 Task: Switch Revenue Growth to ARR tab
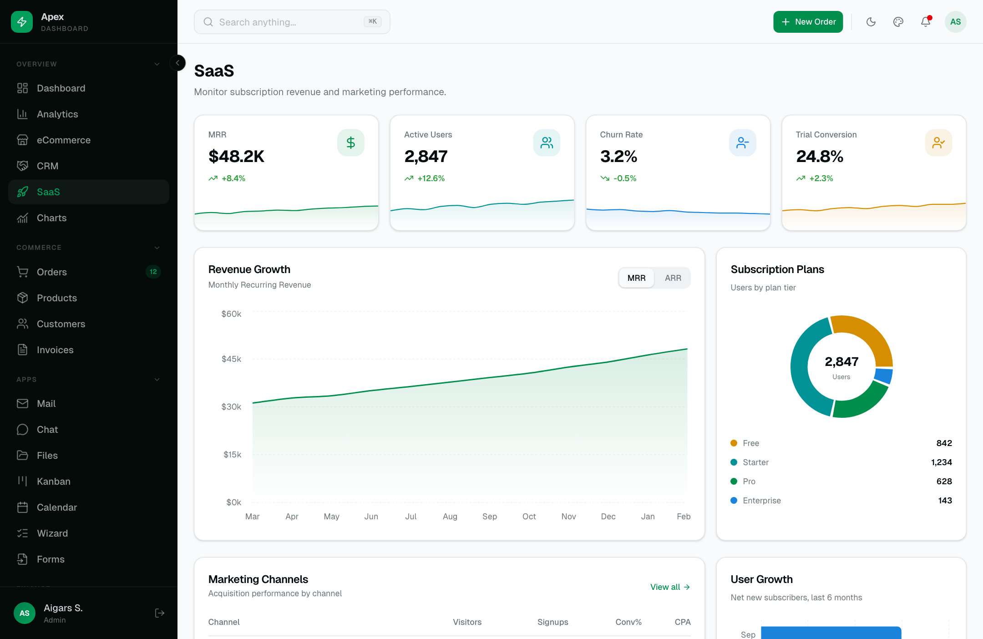(x=673, y=278)
